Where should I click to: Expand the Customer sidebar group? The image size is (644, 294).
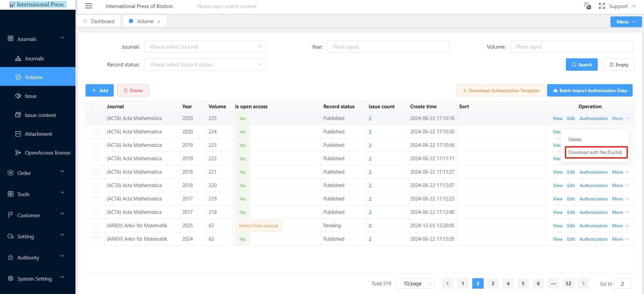[x=38, y=215]
